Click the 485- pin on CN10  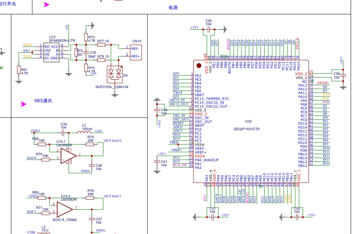[x=135, y=49]
